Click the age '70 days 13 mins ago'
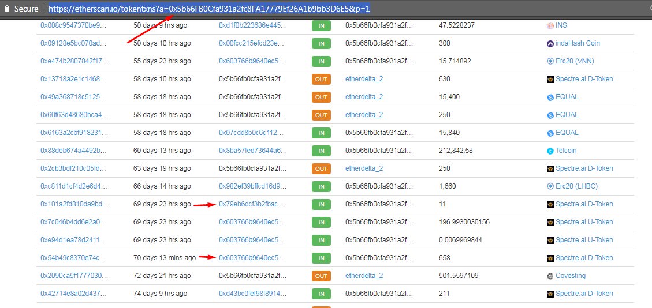This screenshot has height=308, width=652. coord(164,258)
